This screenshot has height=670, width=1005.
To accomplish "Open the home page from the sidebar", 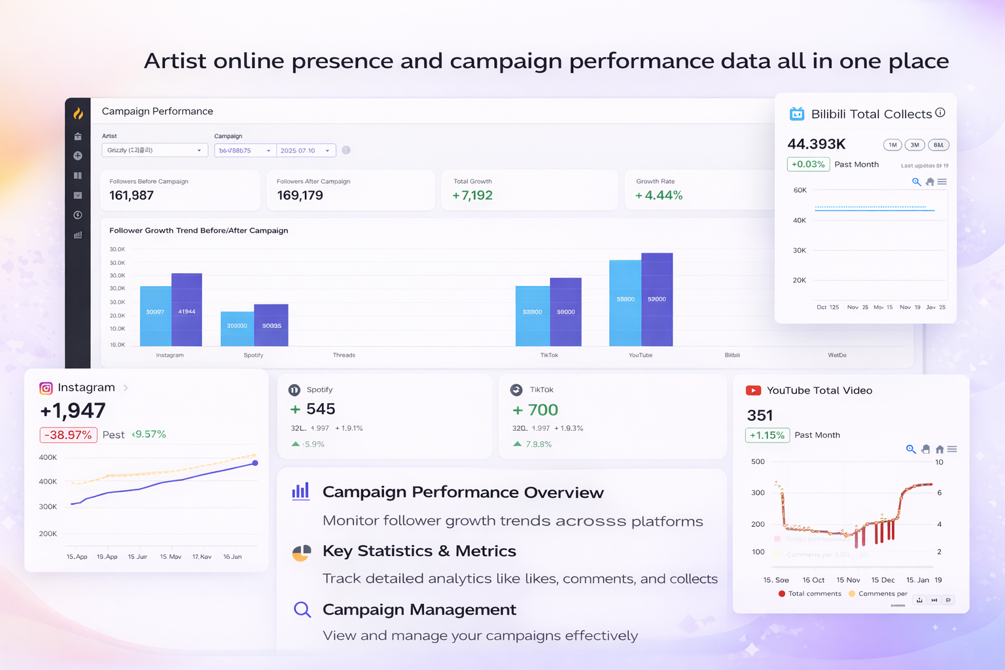I will pos(78,136).
